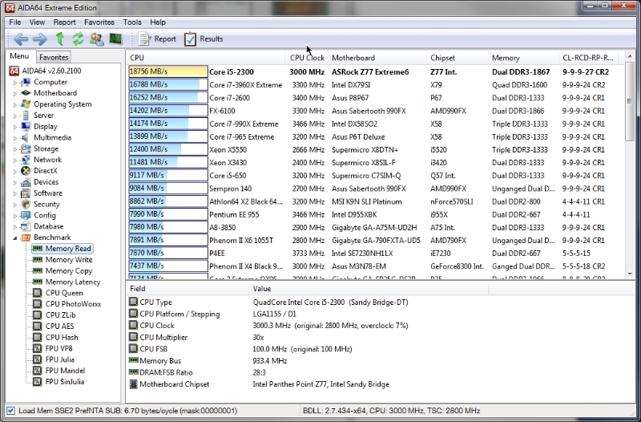
Task: Expand the Computer tree node
Action: 15,82
